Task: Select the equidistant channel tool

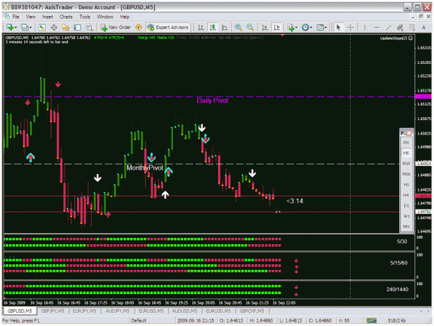Action: coord(400,27)
